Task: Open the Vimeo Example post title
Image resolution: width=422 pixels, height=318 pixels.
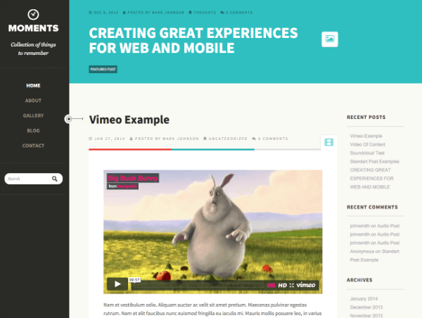Action: [129, 120]
